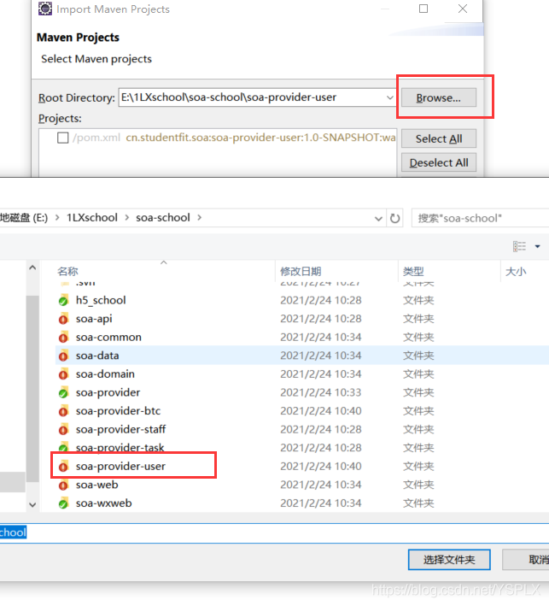Select the soa-provider-user folder icon
The height and width of the screenshot is (606, 549).
63,467
